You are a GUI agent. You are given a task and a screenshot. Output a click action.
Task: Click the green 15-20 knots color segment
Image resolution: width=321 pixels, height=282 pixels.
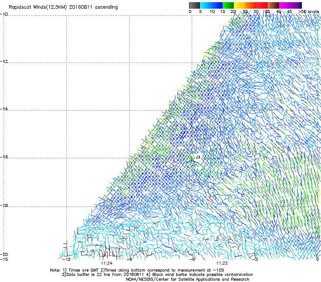click(228, 5)
